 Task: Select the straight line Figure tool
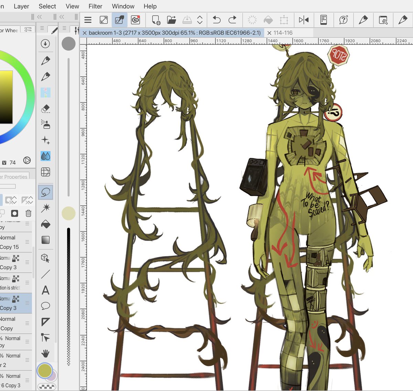(x=45, y=274)
